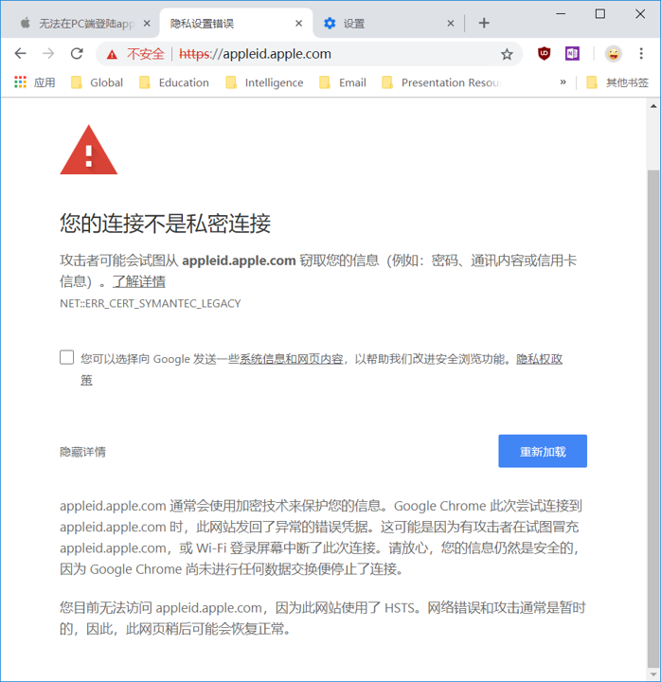Open the Presentation Resou bookmarks folder
The image size is (661, 682).
pyautogui.click(x=441, y=82)
